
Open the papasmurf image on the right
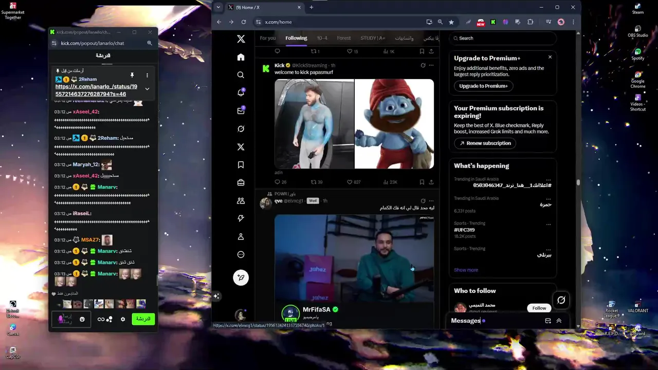coord(394,124)
